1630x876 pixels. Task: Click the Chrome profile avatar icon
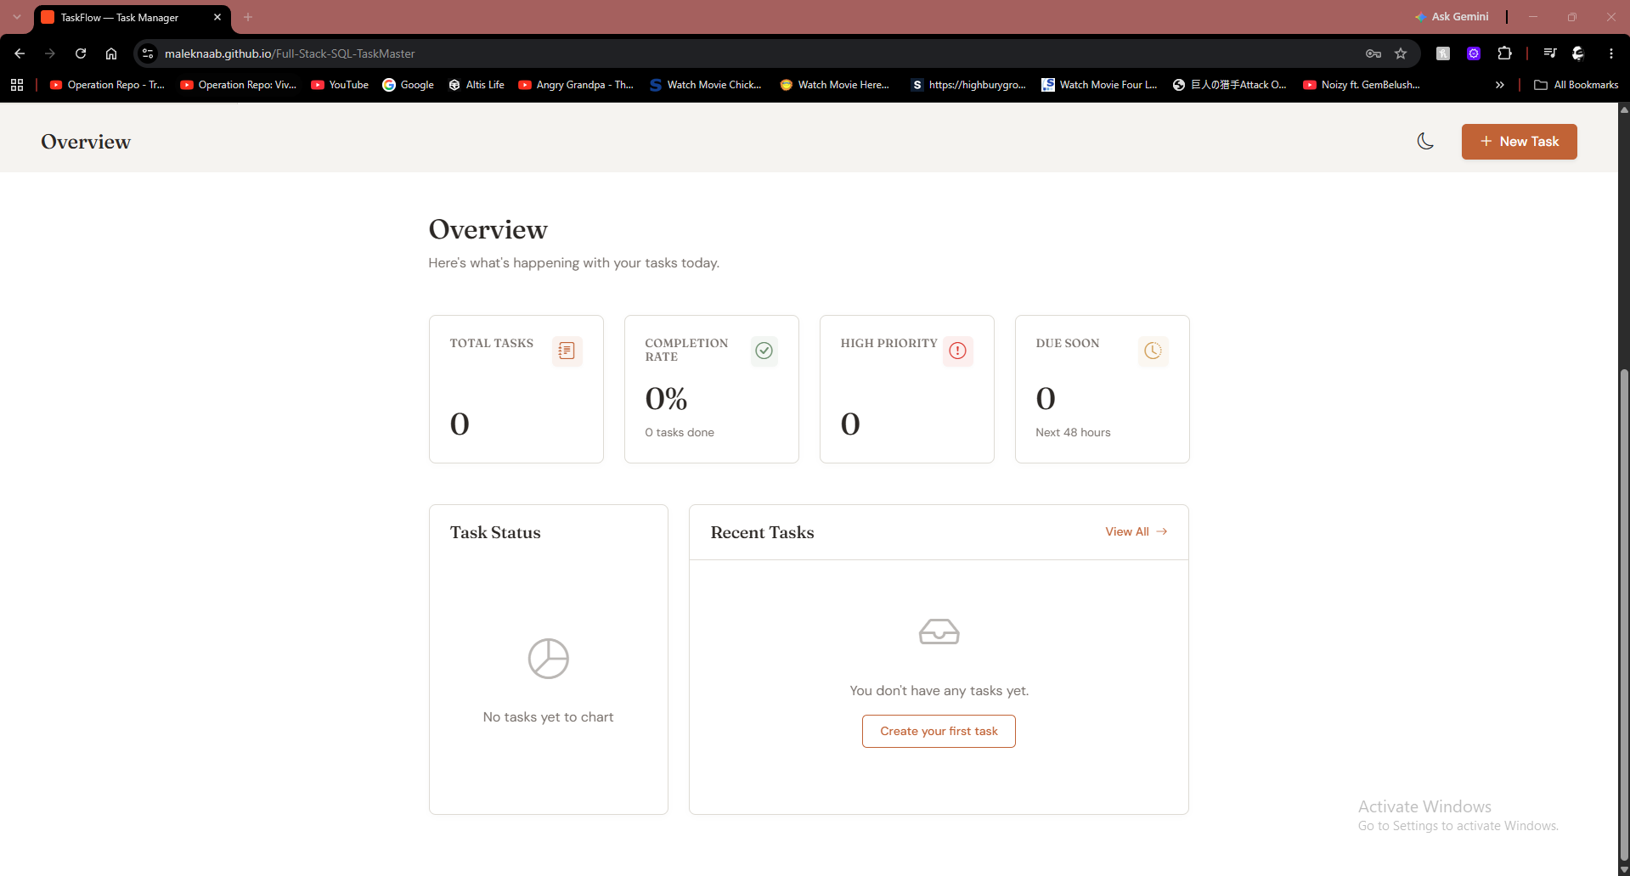1578,53
